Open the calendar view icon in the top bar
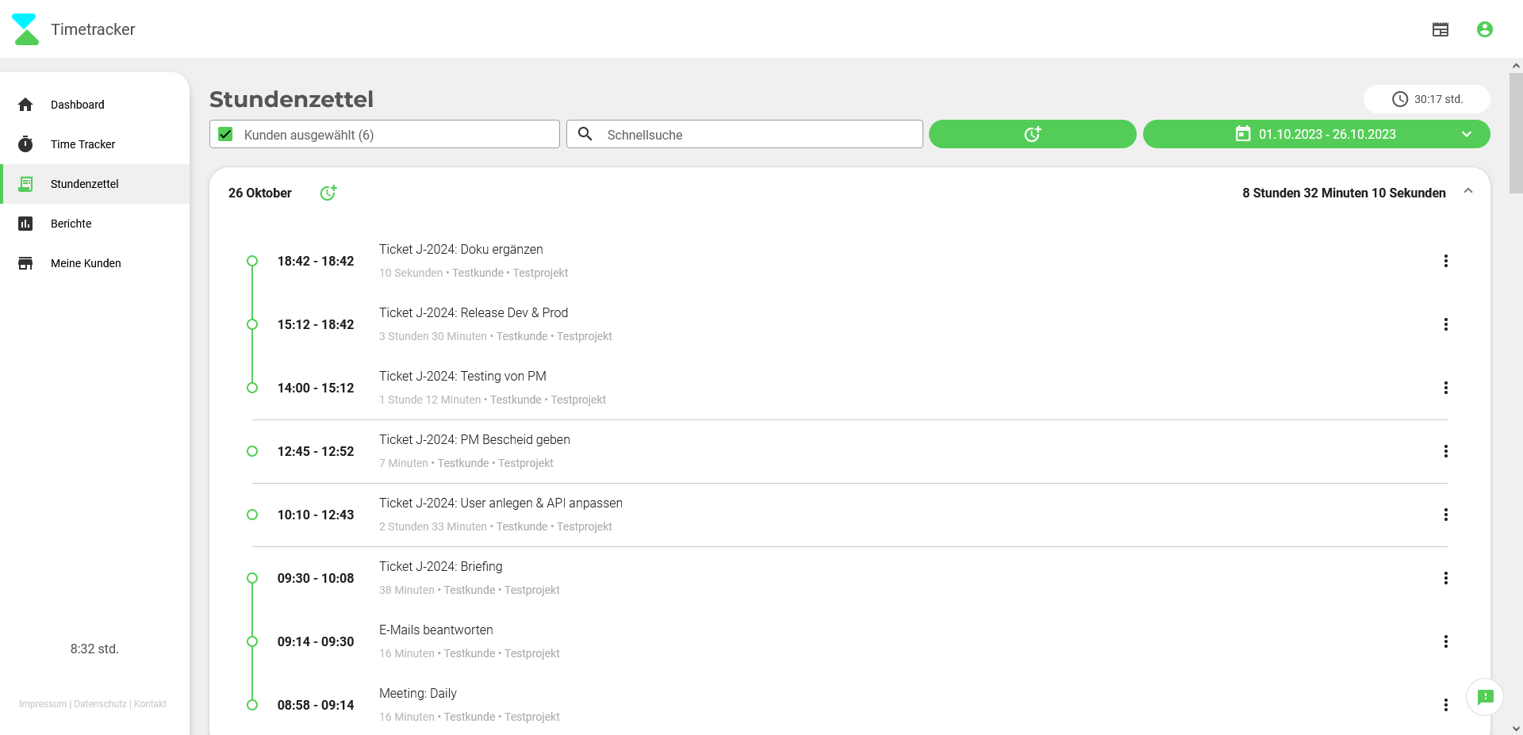The width and height of the screenshot is (1523, 735). [1441, 29]
